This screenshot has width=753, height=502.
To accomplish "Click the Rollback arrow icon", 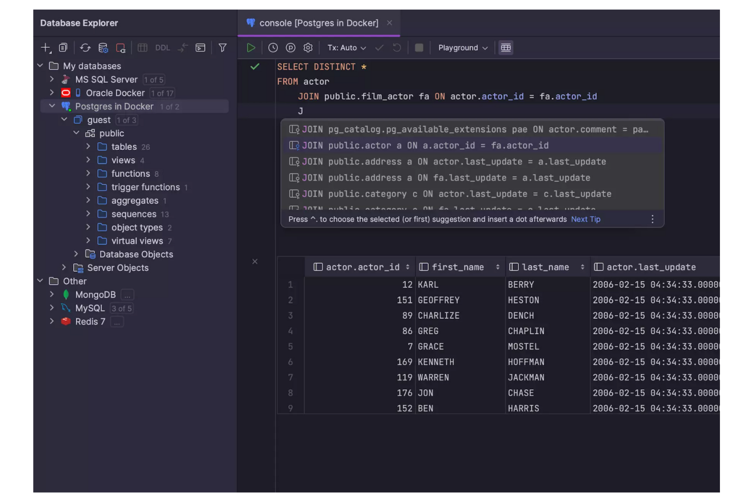I will (x=397, y=48).
